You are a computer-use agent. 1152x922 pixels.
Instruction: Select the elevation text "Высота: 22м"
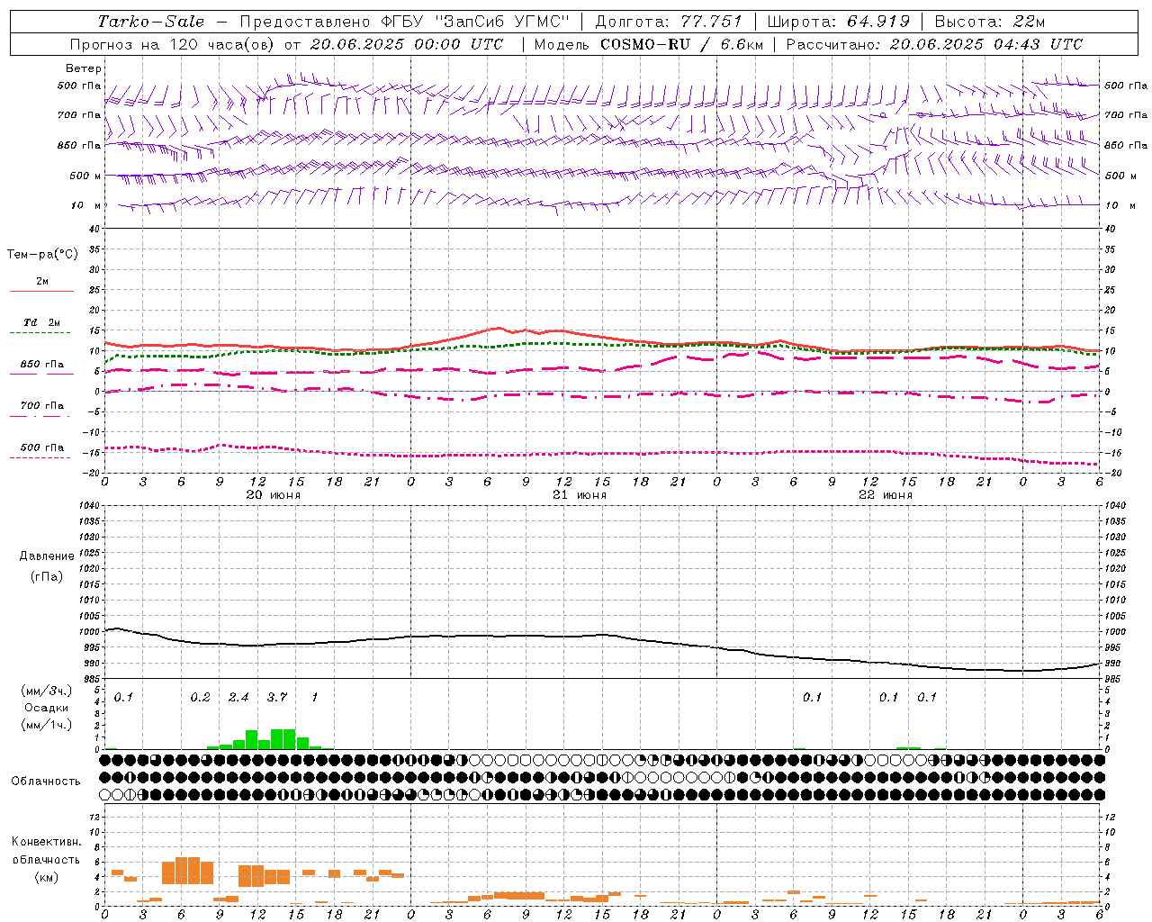[x=990, y=22]
